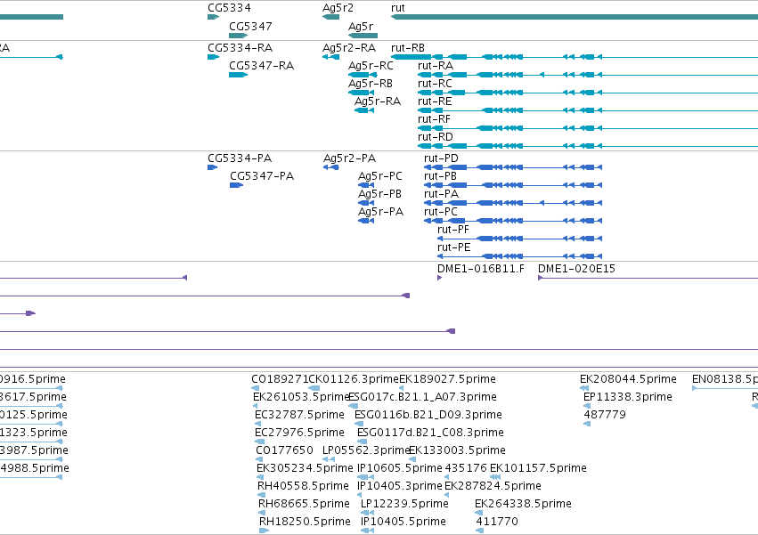
Task: Click the Ag5r gene label
Action: coord(361,27)
